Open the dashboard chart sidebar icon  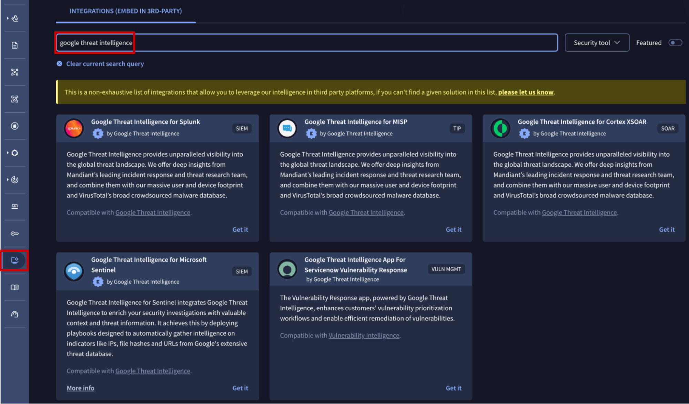[14, 207]
